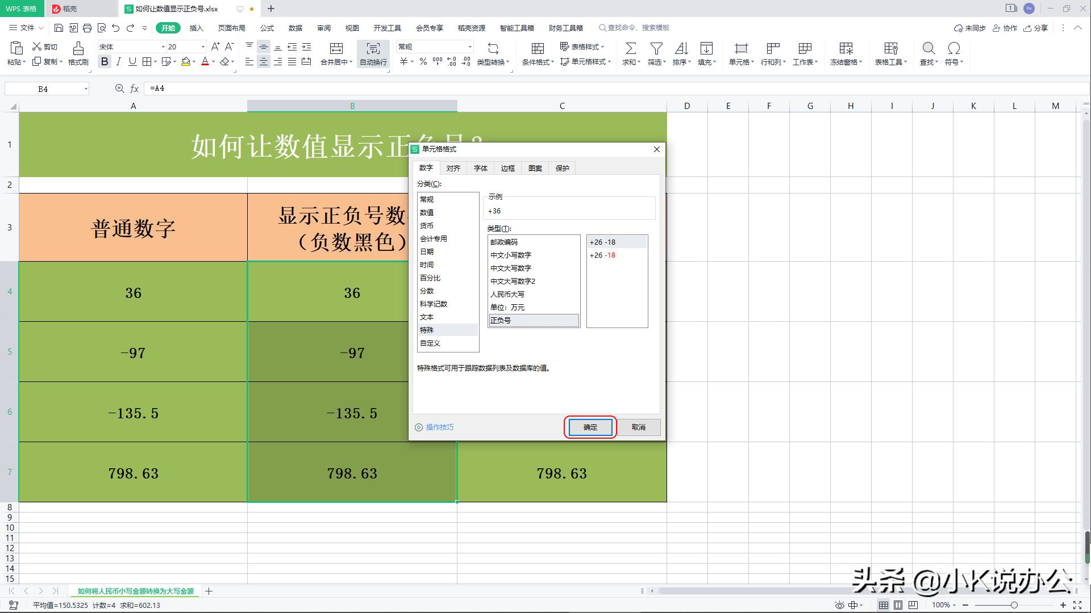Click the 确定 button to confirm
The image size is (1091, 613).
point(589,427)
